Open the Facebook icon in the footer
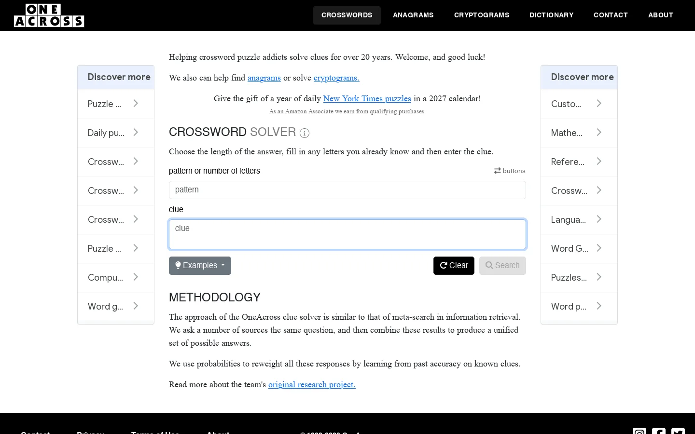Viewport: 695px width, 434px height. [659, 431]
